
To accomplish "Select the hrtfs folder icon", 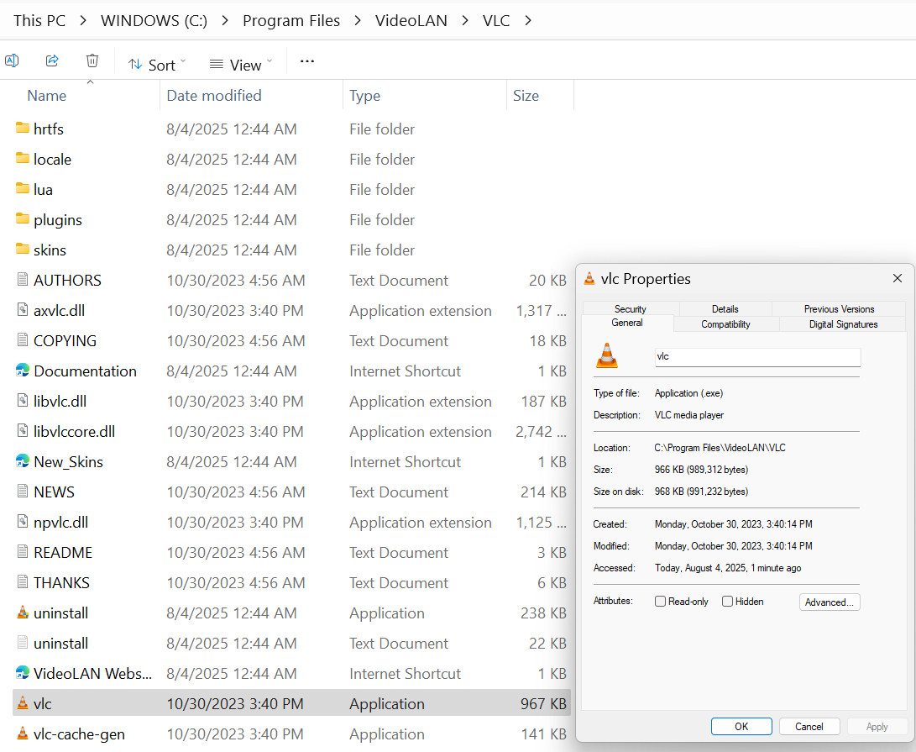I will pos(22,128).
